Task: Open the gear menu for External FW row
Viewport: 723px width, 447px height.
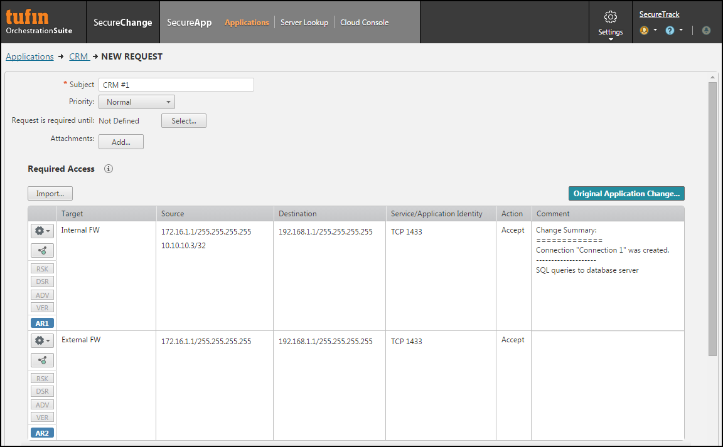Action: pyautogui.click(x=42, y=340)
